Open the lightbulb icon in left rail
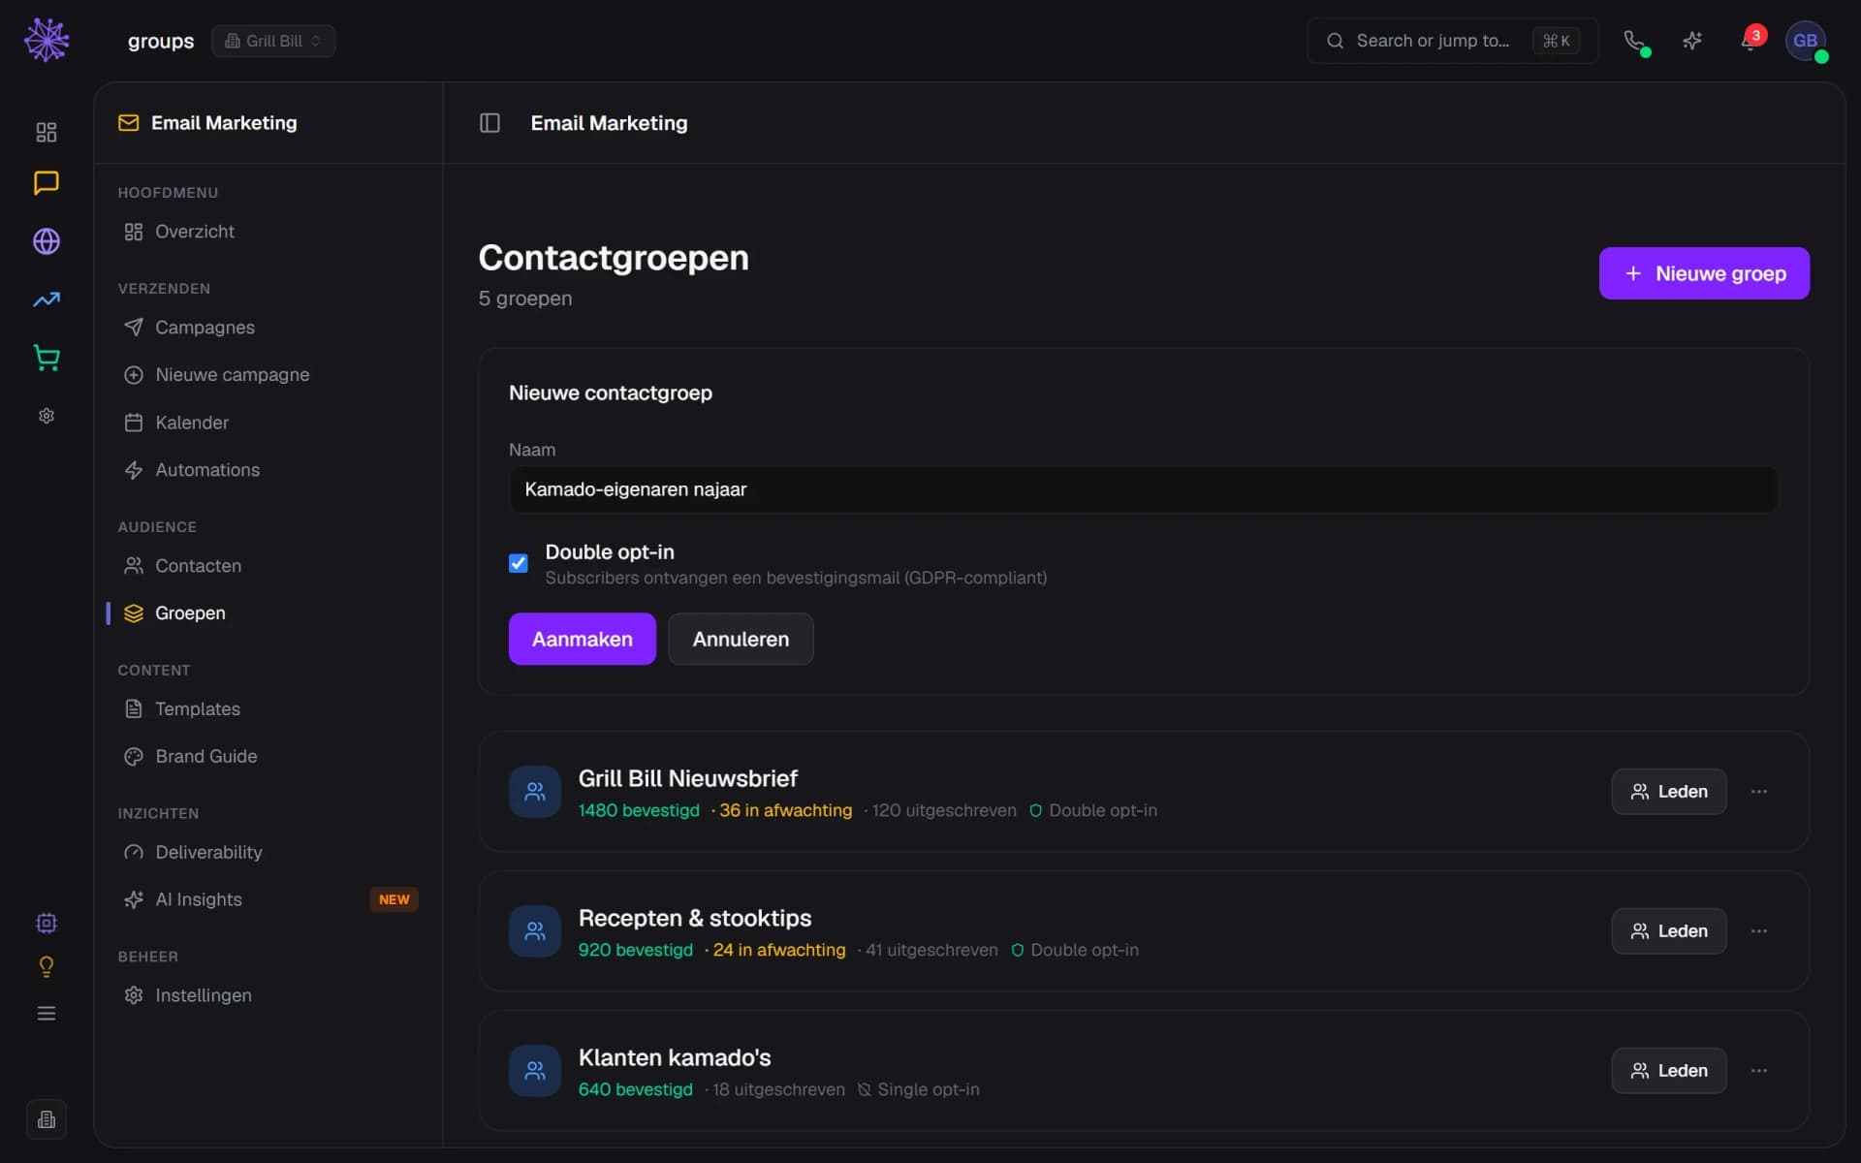This screenshot has width=1861, height=1163. [x=47, y=967]
